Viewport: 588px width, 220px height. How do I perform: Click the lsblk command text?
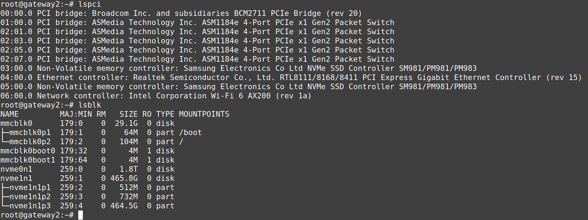click(x=90, y=105)
